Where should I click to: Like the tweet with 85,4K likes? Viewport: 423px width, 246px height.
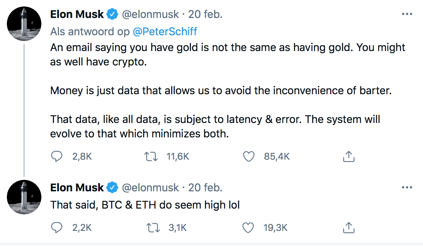tap(249, 156)
